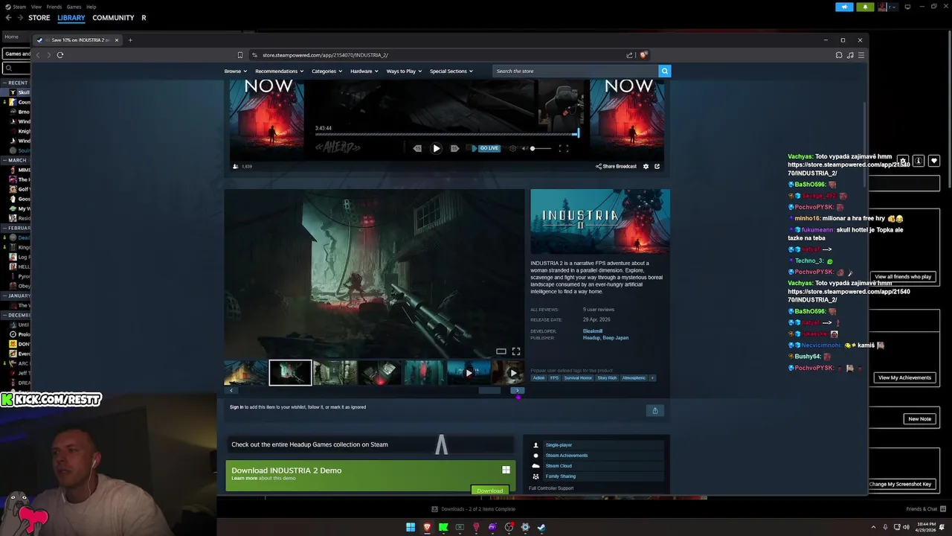952x536 pixels.
Task: Bookmark this page with the bookmark icon
Action: click(239, 55)
